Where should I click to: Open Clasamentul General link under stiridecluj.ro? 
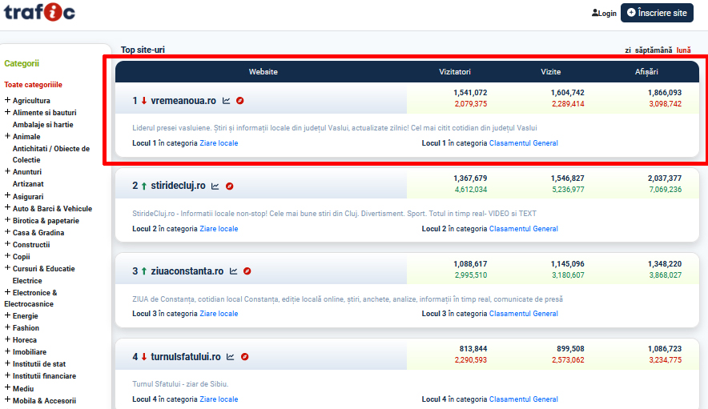point(523,229)
